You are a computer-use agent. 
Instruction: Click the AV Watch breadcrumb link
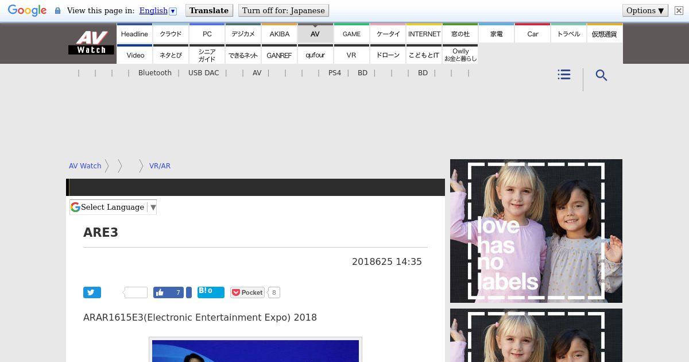click(x=85, y=165)
